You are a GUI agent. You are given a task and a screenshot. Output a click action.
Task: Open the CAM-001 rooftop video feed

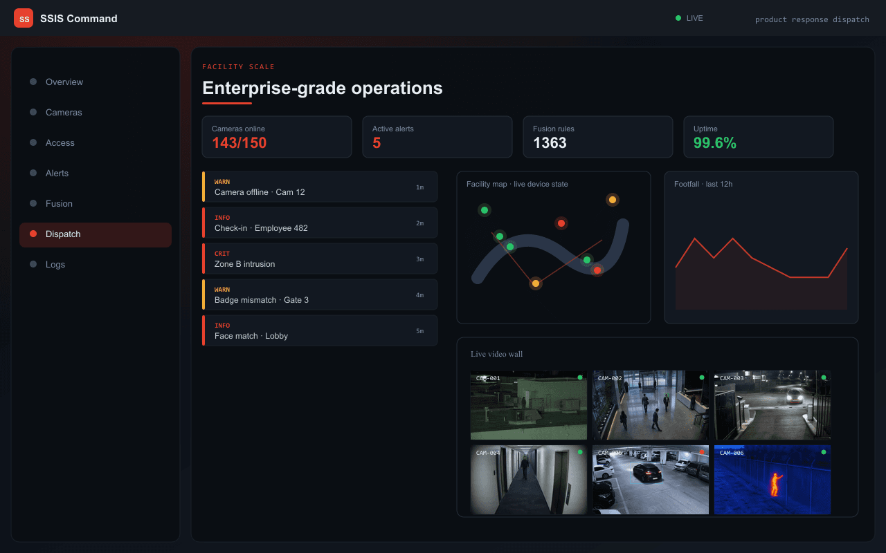pyautogui.click(x=529, y=405)
